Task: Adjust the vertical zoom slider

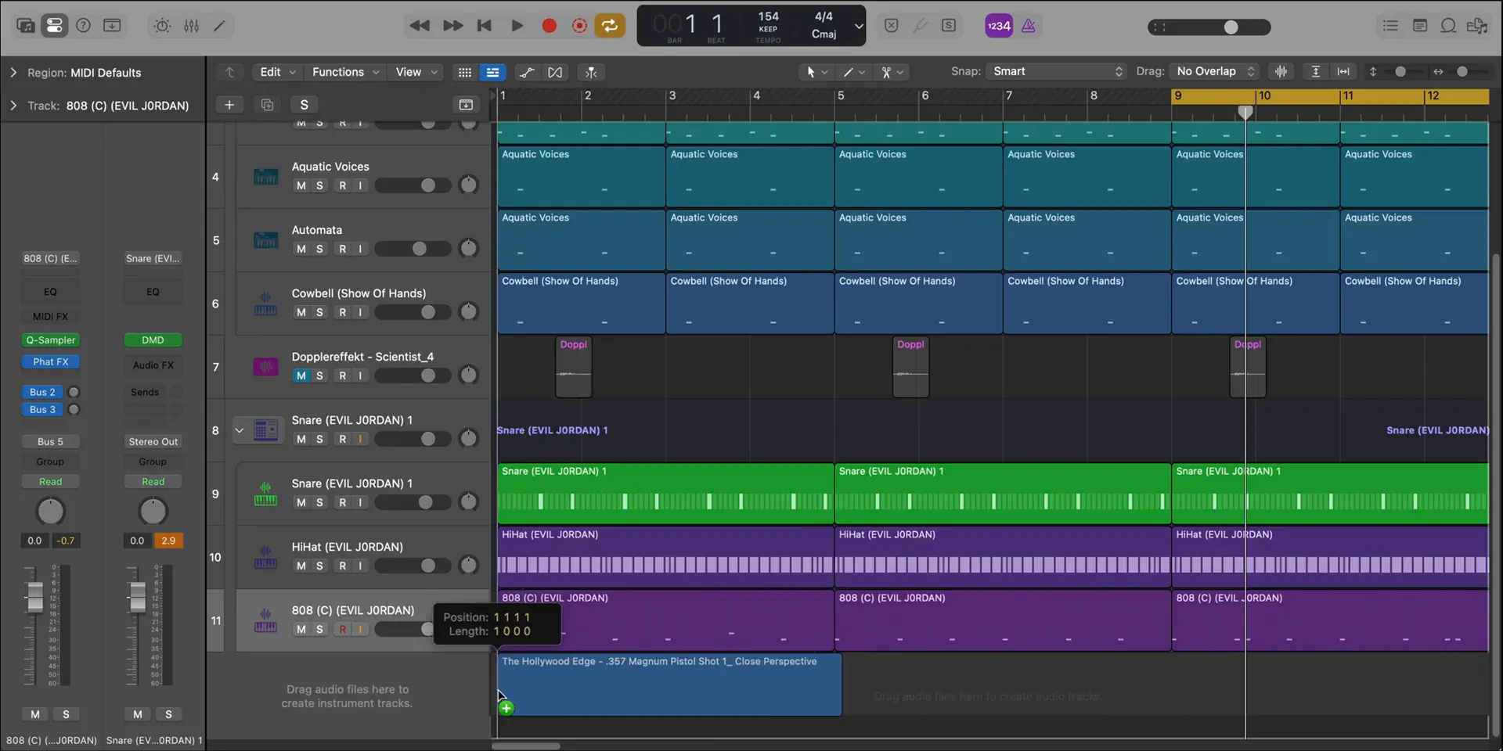Action: (1400, 71)
